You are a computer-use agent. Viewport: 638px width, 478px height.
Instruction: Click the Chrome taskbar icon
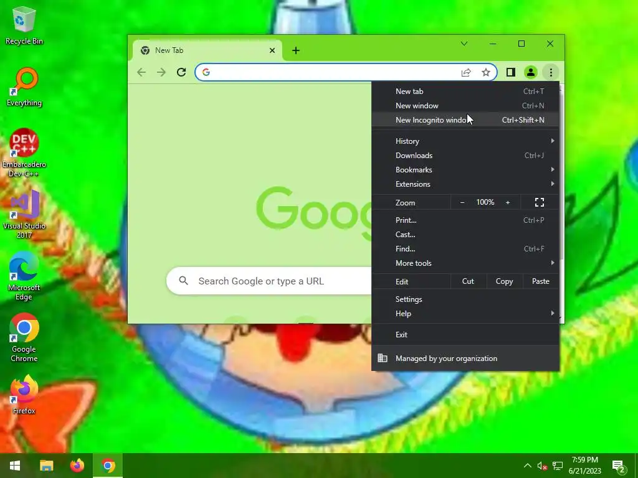[108, 466]
